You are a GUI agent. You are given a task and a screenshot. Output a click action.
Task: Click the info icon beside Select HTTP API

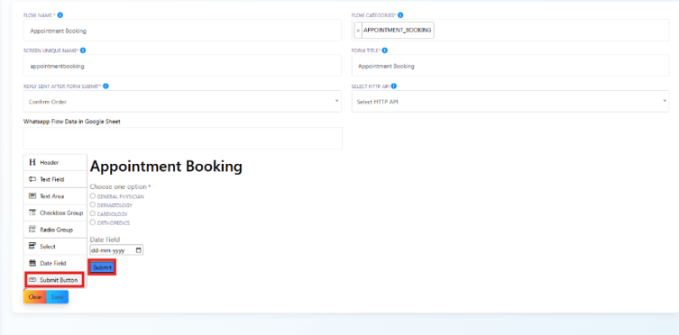[394, 86]
